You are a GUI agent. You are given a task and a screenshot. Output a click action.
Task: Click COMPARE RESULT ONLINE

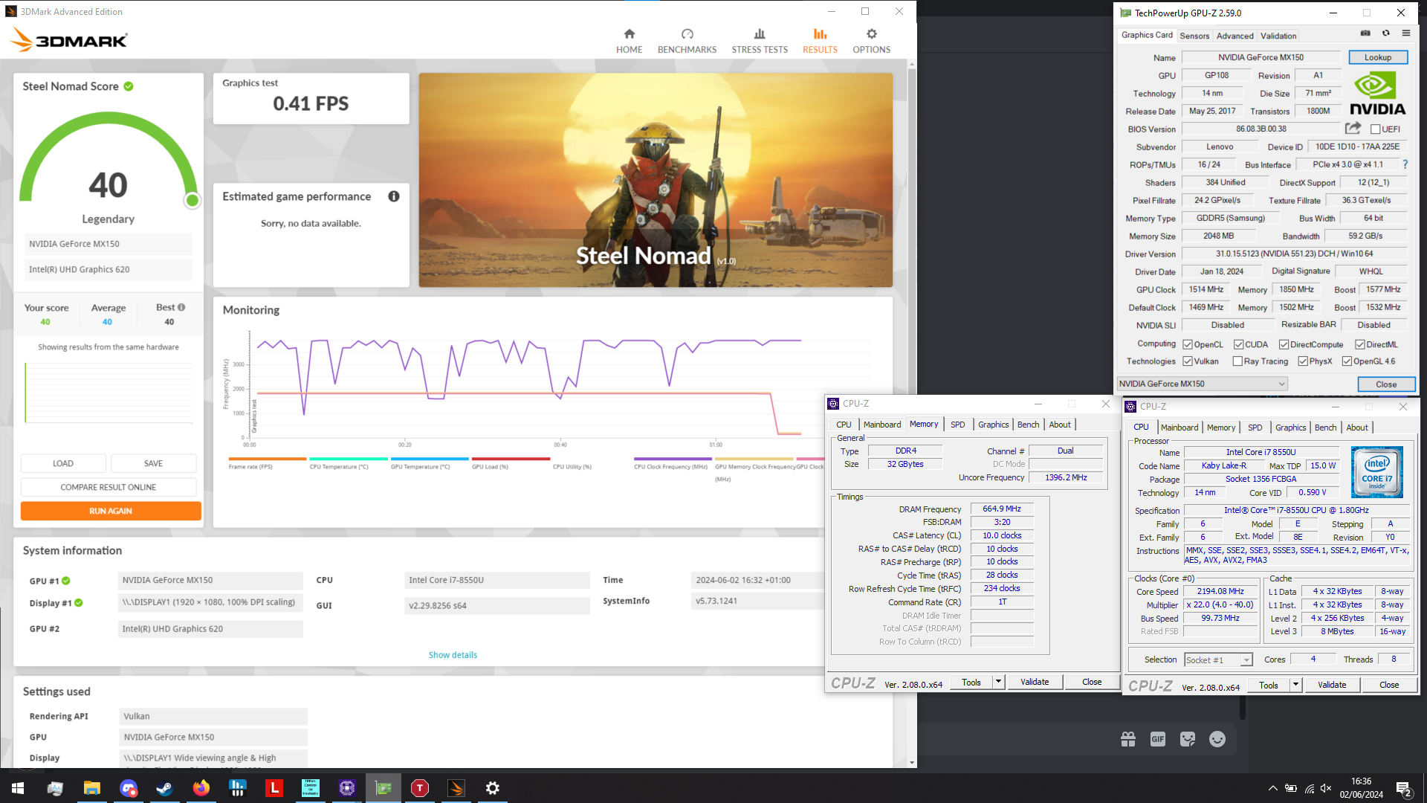(x=109, y=487)
